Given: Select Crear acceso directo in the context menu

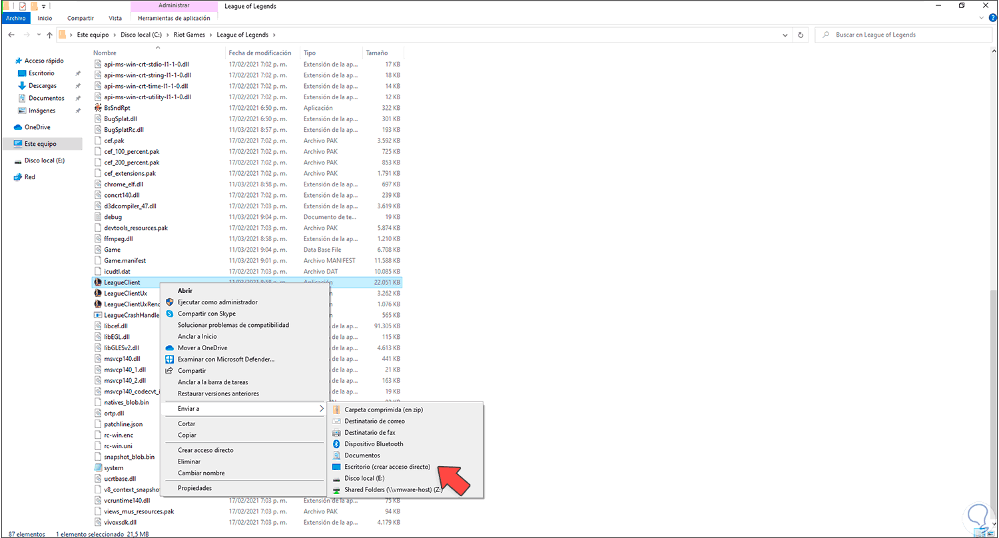Looking at the screenshot, I should pyautogui.click(x=206, y=450).
